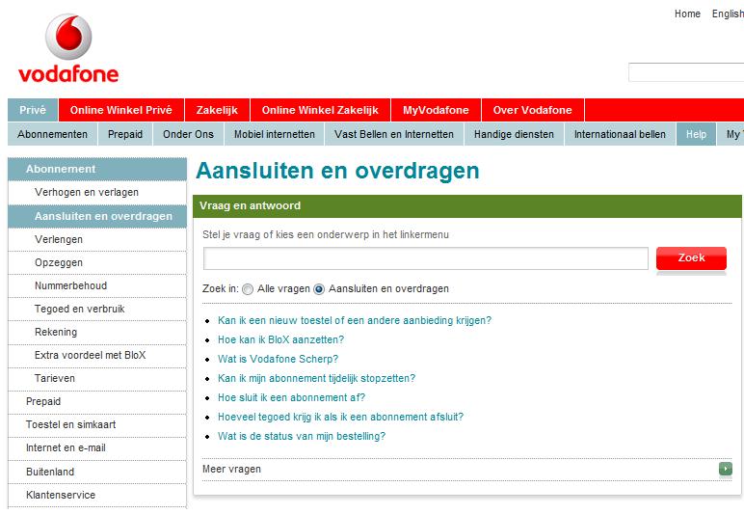Open the Onder Ons submenu item

coord(188,134)
